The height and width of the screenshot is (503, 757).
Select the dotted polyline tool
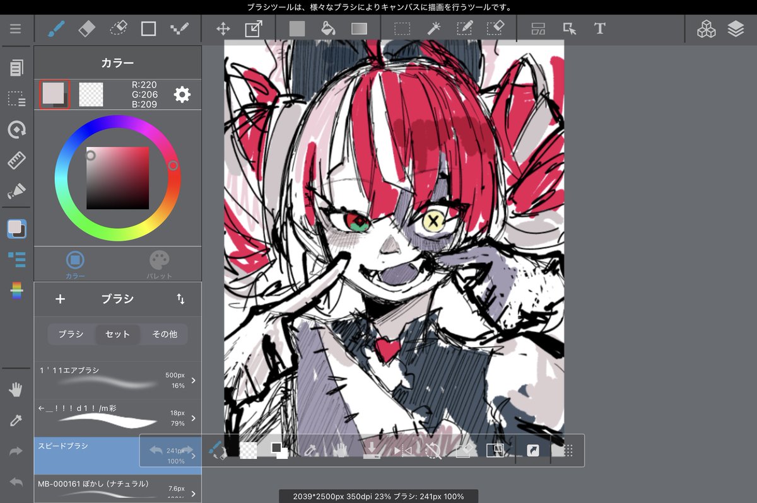(179, 29)
